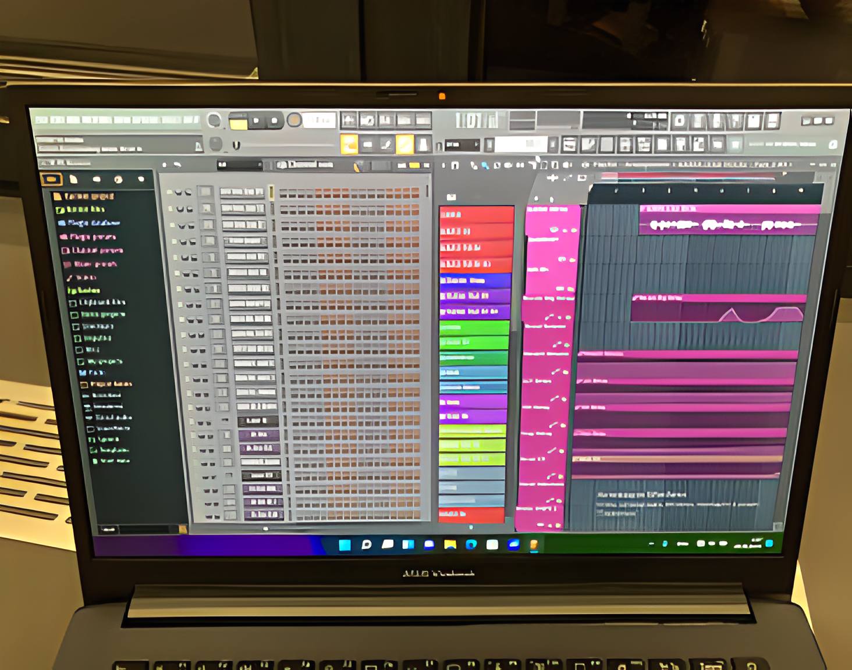Click the Playlist timeline ruler
The height and width of the screenshot is (670, 852).
pos(705,190)
